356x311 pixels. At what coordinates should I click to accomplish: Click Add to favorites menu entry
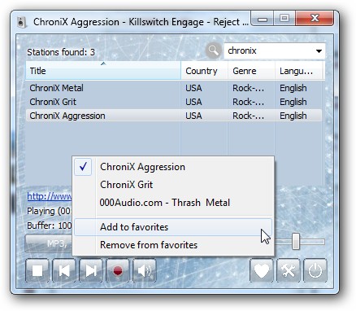click(173, 227)
